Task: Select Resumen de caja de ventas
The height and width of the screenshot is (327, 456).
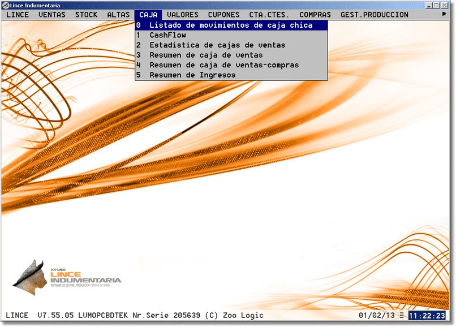Action: pyautogui.click(x=231, y=55)
